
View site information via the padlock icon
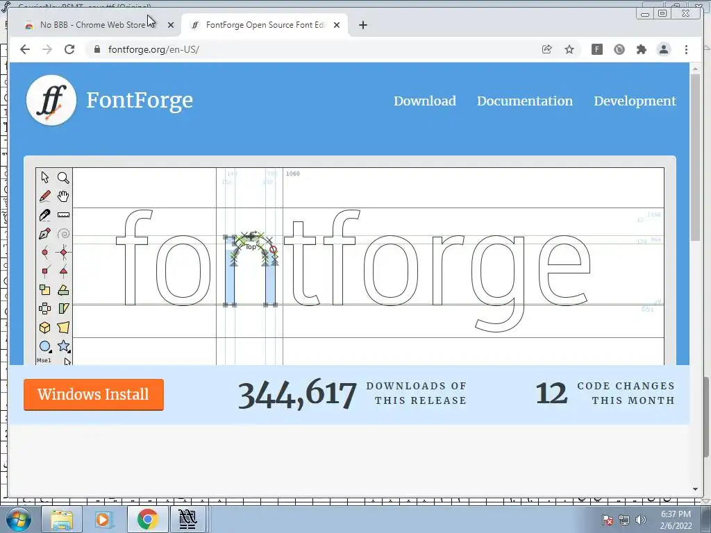[x=97, y=49]
